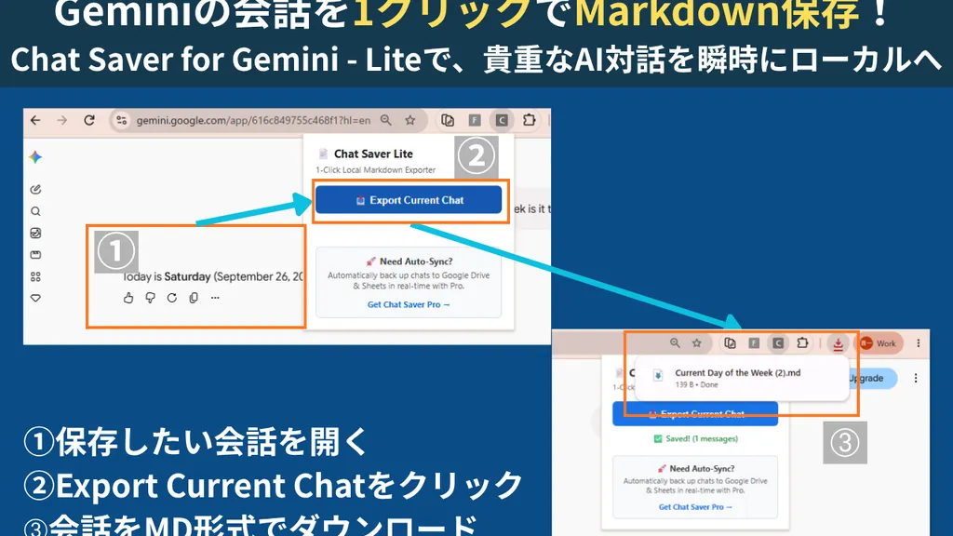This screenshot has height=536, width=953.
Task: Click browser back arrow beside gemini.google.com URL
Action: (x=35, y=120)
